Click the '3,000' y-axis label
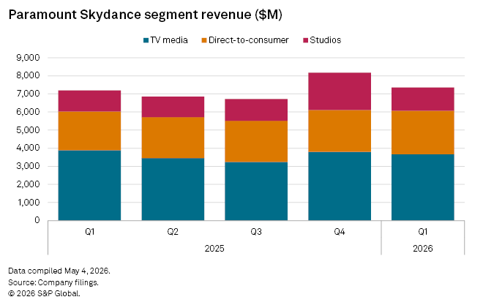 pos(28,166)
